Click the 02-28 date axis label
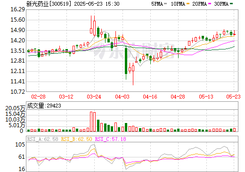The image size is (245, 172). pos(38,97)
